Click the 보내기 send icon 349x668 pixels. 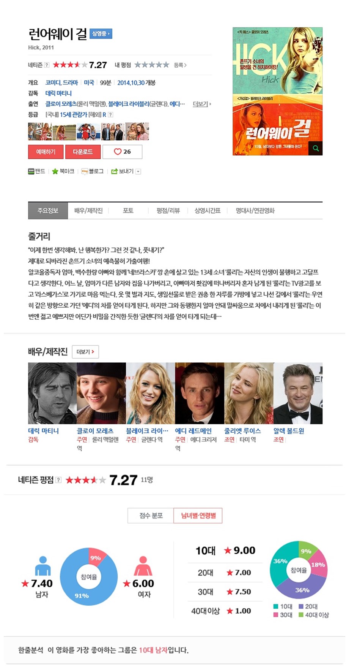114,171
